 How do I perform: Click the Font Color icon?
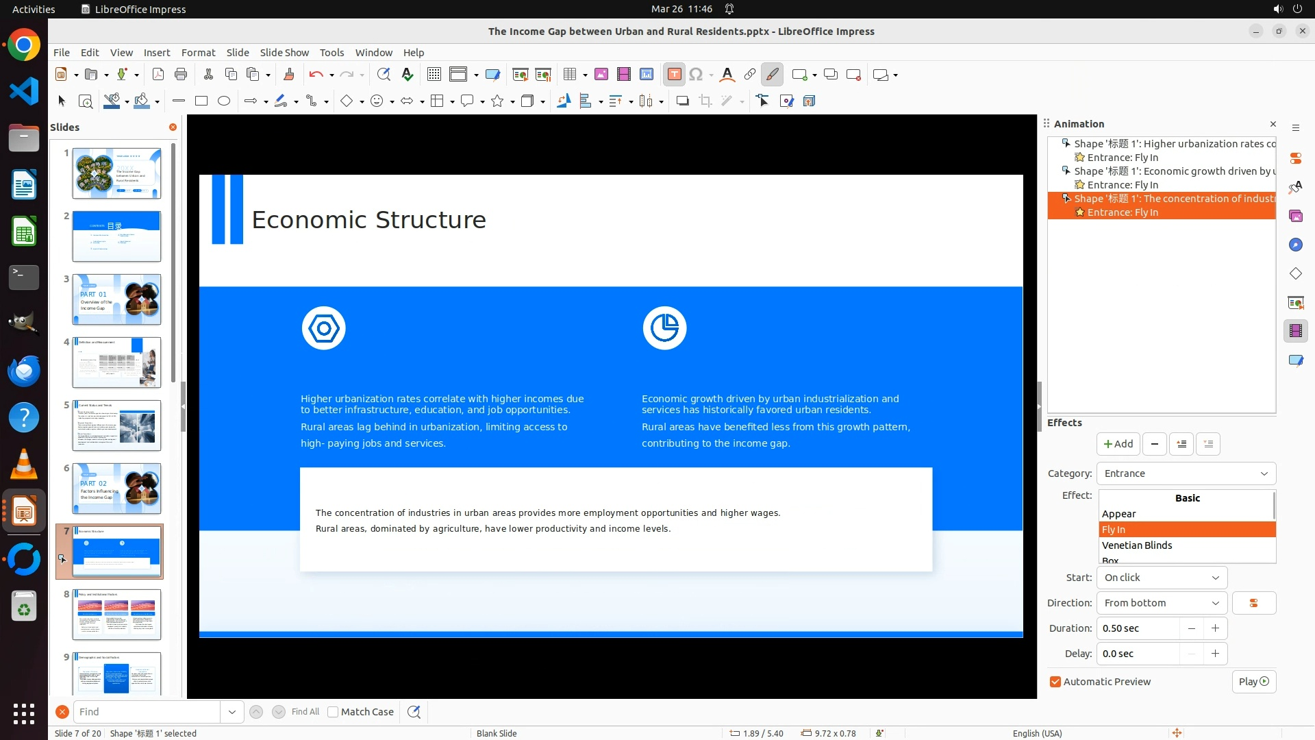[x=727, y=75]
